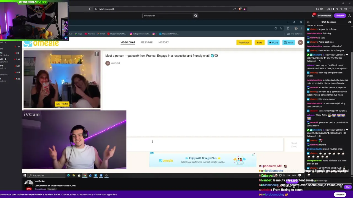Click username champiboursin in chat
This screenshot has height=198, width=353.
(x=314, y=161)
